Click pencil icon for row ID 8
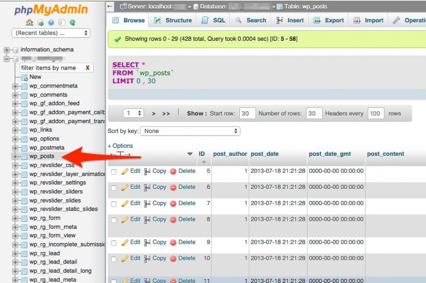426x283 pixels. (125, 220)
